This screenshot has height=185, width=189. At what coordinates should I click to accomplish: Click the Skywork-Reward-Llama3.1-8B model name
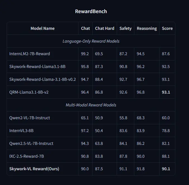pyautogui.click(x=37, y=67)
